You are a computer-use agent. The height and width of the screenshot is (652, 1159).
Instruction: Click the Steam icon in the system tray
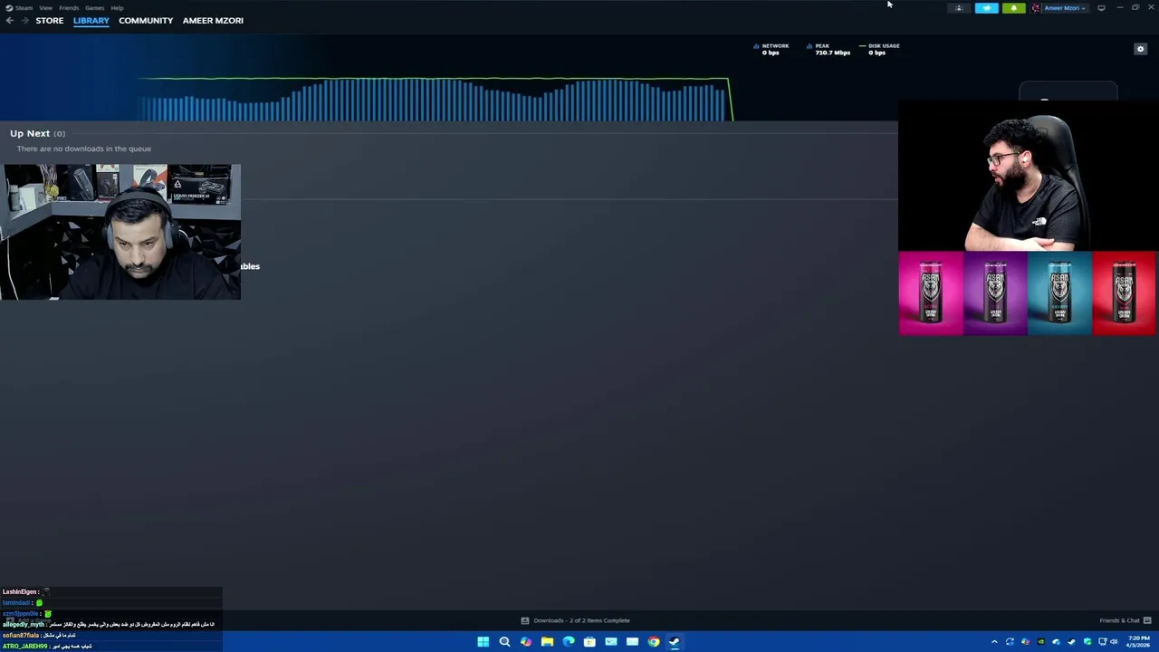click(x=1071, y=642)
